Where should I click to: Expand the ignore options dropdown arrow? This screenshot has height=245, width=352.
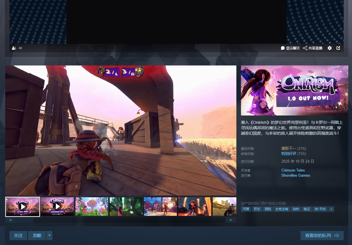(50, 236)
